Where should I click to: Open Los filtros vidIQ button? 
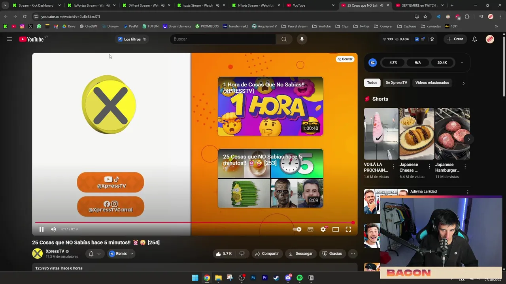point(132,39)
